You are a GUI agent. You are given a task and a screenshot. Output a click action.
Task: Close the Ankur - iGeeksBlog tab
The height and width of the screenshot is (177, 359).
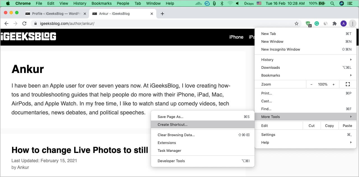pos(152,14)
